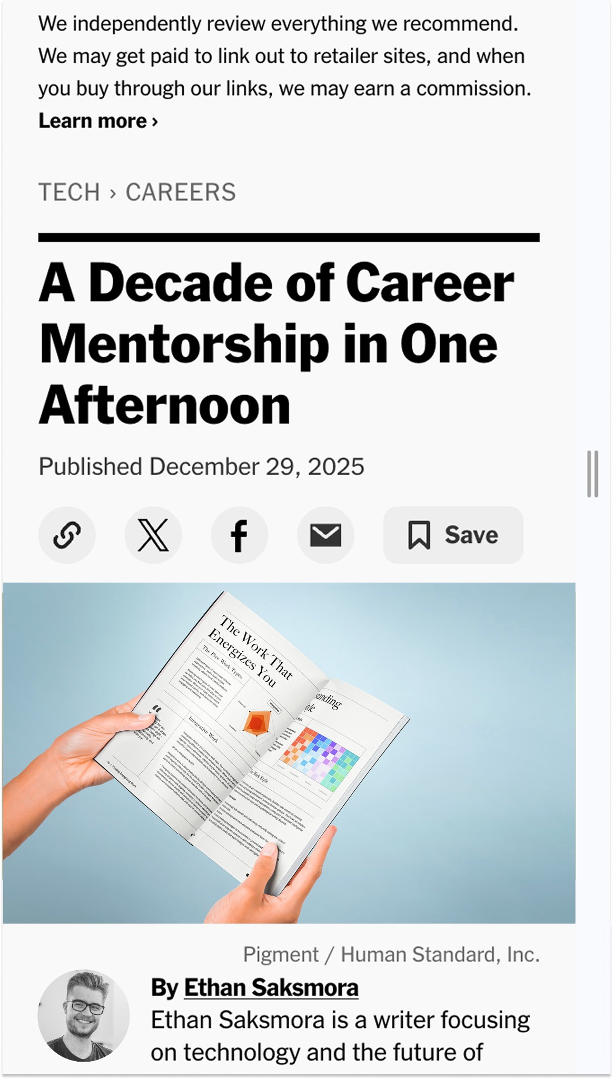Click the bookmark icon inside Save
This screenshot has width=613, height=1079.
point(419,535)
